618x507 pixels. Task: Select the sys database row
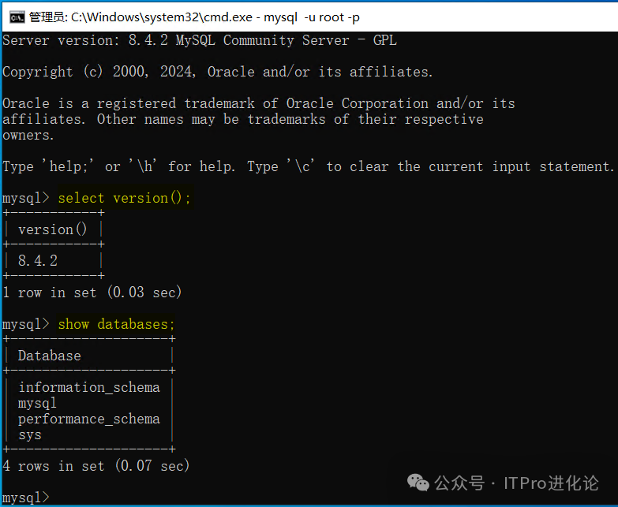coord(29,434)
